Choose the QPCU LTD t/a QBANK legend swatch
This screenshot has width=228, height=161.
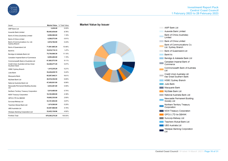point(161,115)
